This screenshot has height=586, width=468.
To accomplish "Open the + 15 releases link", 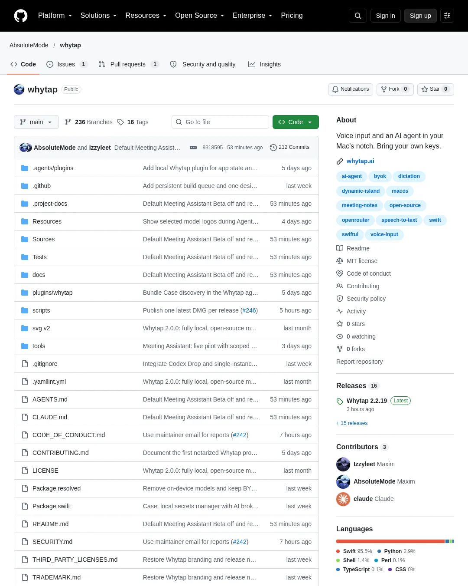I will pyautogui.click(x=352, y=423).
